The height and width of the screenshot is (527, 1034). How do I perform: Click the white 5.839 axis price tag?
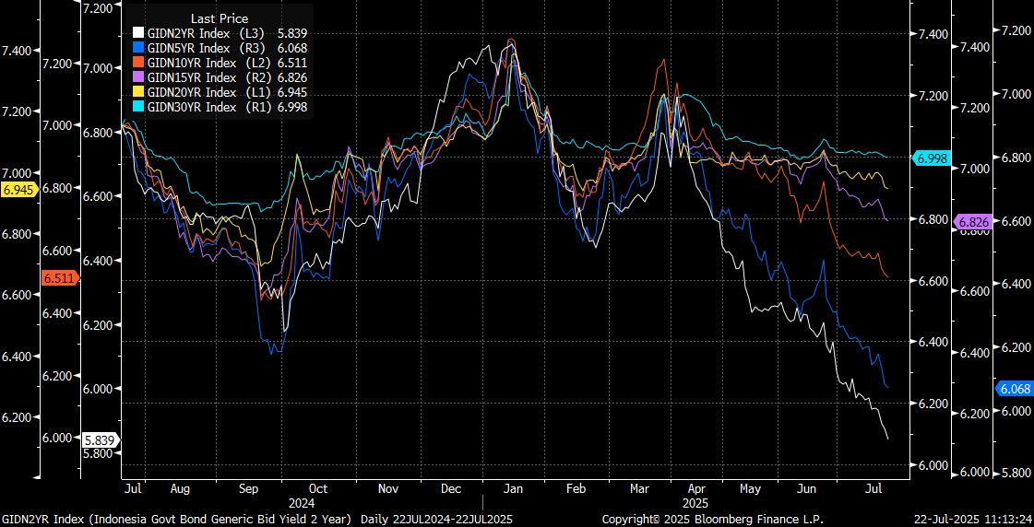(x=100, y=439)
